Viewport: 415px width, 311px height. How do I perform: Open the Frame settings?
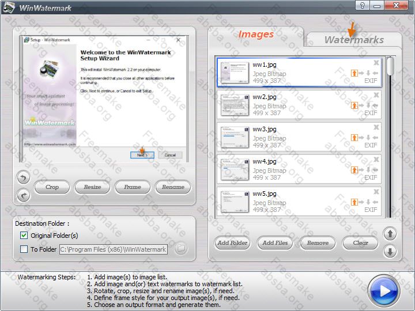(x=133, y=187)
